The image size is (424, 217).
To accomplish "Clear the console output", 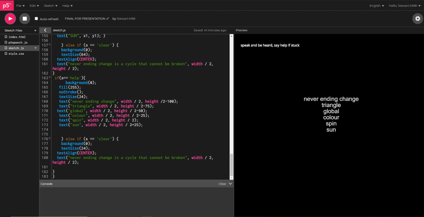I will click(x=222, y=184).
